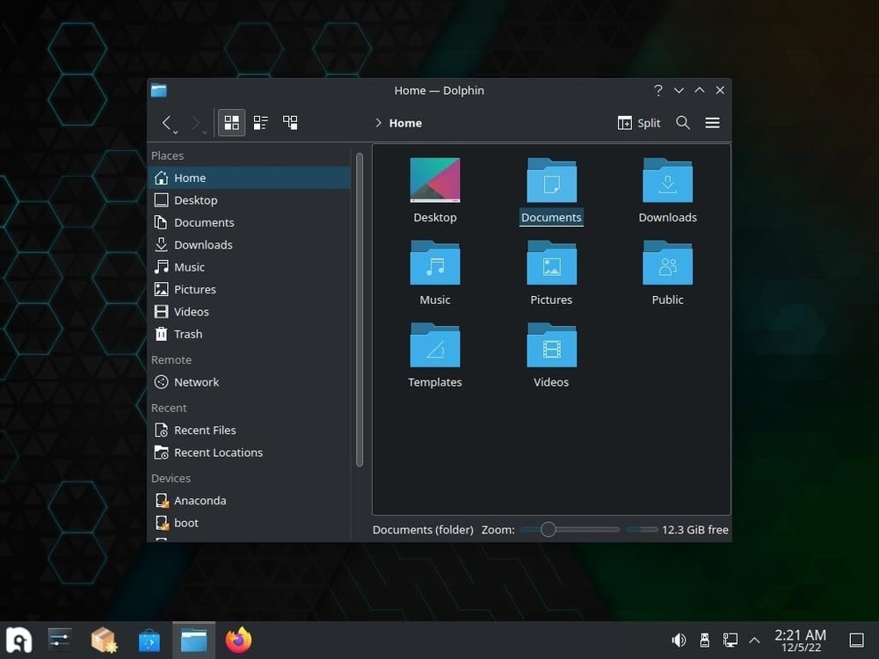The width and height of the screenshot is (879, 659).
Task: Expand the hidden system tray icons
Action: pyautogui.click(x=754, y=640)
